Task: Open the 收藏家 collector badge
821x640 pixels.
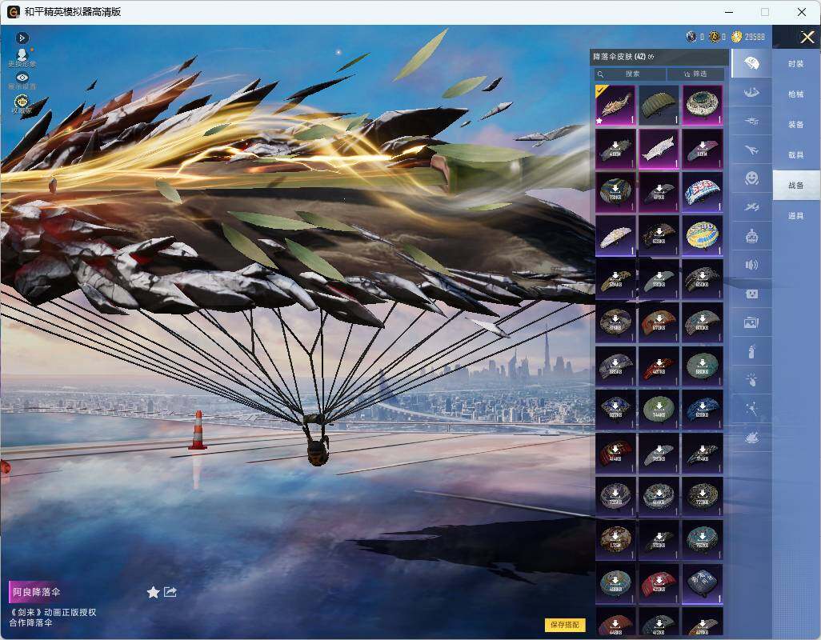Action: click(x=22, y=104)
